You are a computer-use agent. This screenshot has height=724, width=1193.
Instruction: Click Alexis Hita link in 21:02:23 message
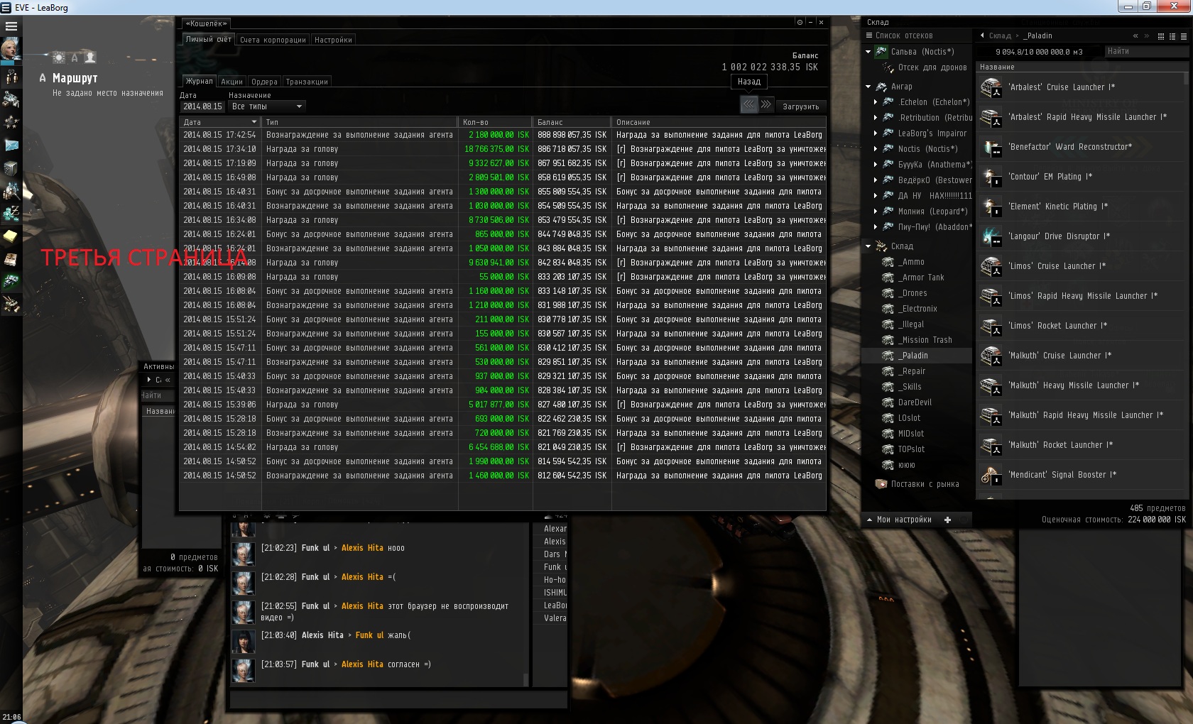tap(362, 548)
